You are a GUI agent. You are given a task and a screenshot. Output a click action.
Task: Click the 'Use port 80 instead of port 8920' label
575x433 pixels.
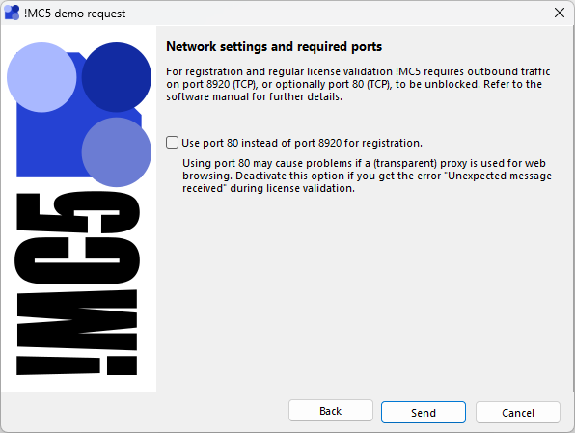pyautogui.click(x=302, y=143)
